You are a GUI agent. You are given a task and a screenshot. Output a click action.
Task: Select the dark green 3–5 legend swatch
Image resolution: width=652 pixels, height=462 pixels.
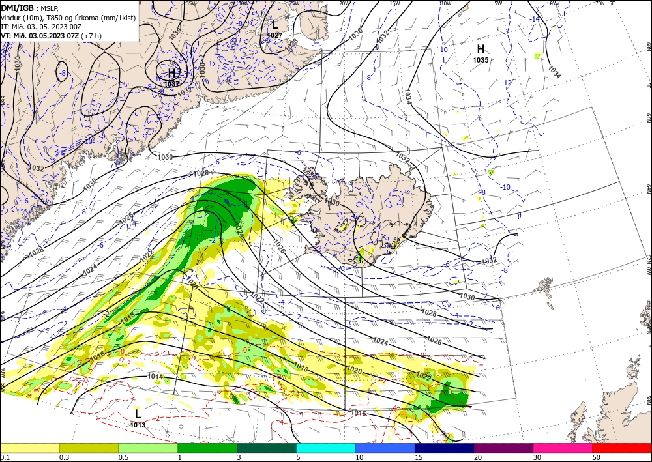point(267,448)
